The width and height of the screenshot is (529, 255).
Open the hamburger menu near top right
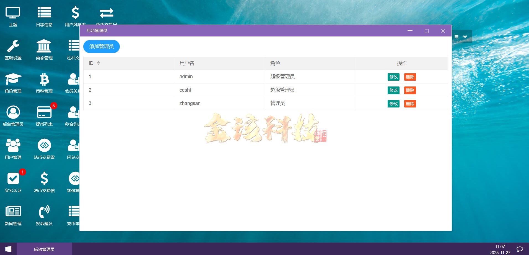click(x=457, y=36)
